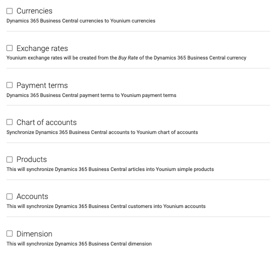Click the articles into simple products description
The width and height of the screenshot is (270, 253).
pyautogui.click(x=110, y=169)
